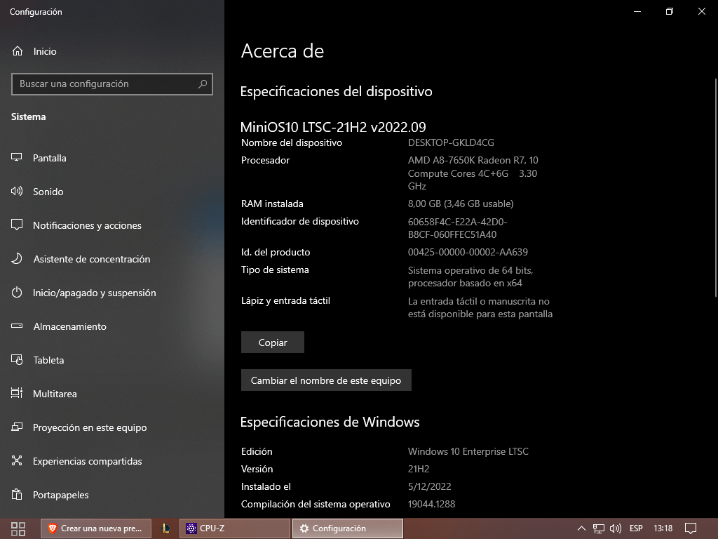Open Almacenamiento settings page
The image size is (718, 539).
(112, 326)
